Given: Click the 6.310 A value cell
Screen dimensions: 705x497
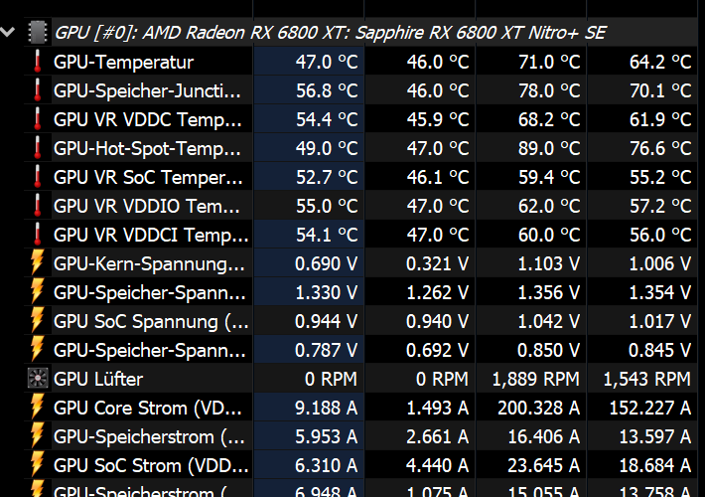Looking at the screenshot, I should coord(326,465).
